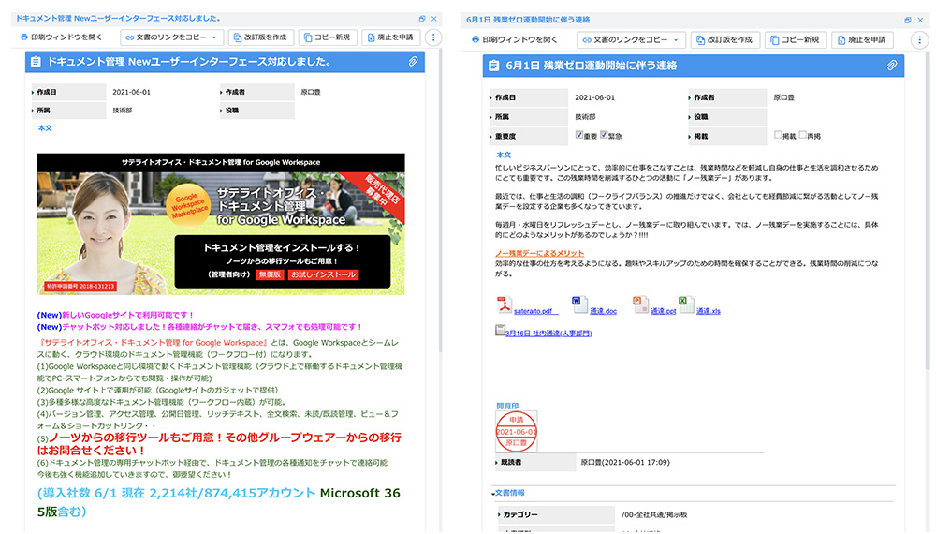The height and width of the screenshot is (534, 936).
Task: Pop out the right panel into a window
Action: tap(907, 20)
